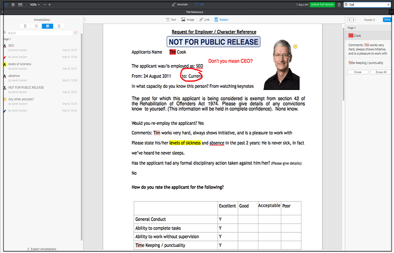
Task: Click the 'General Conduct' table row label
Action: [150, 219]
